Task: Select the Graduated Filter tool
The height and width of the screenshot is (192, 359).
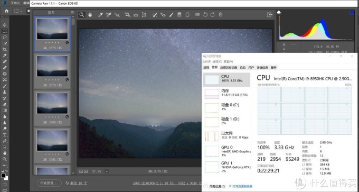Action: pyautogui.click(x=179, y=15)
